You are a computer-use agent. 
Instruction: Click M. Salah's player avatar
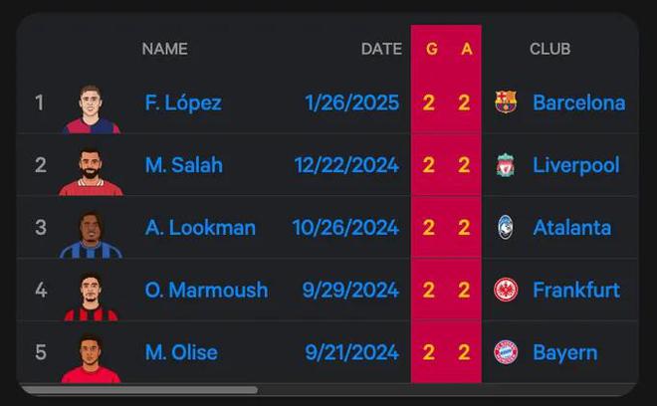coord(91,171)
